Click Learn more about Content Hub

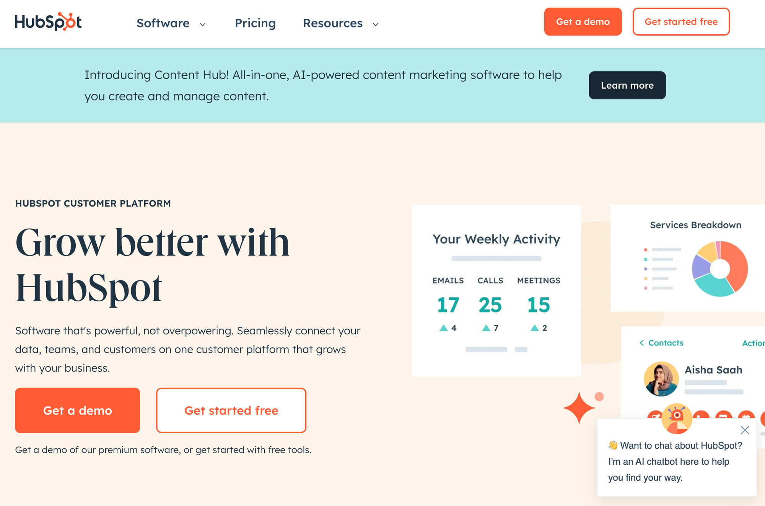tap(627, 85)
